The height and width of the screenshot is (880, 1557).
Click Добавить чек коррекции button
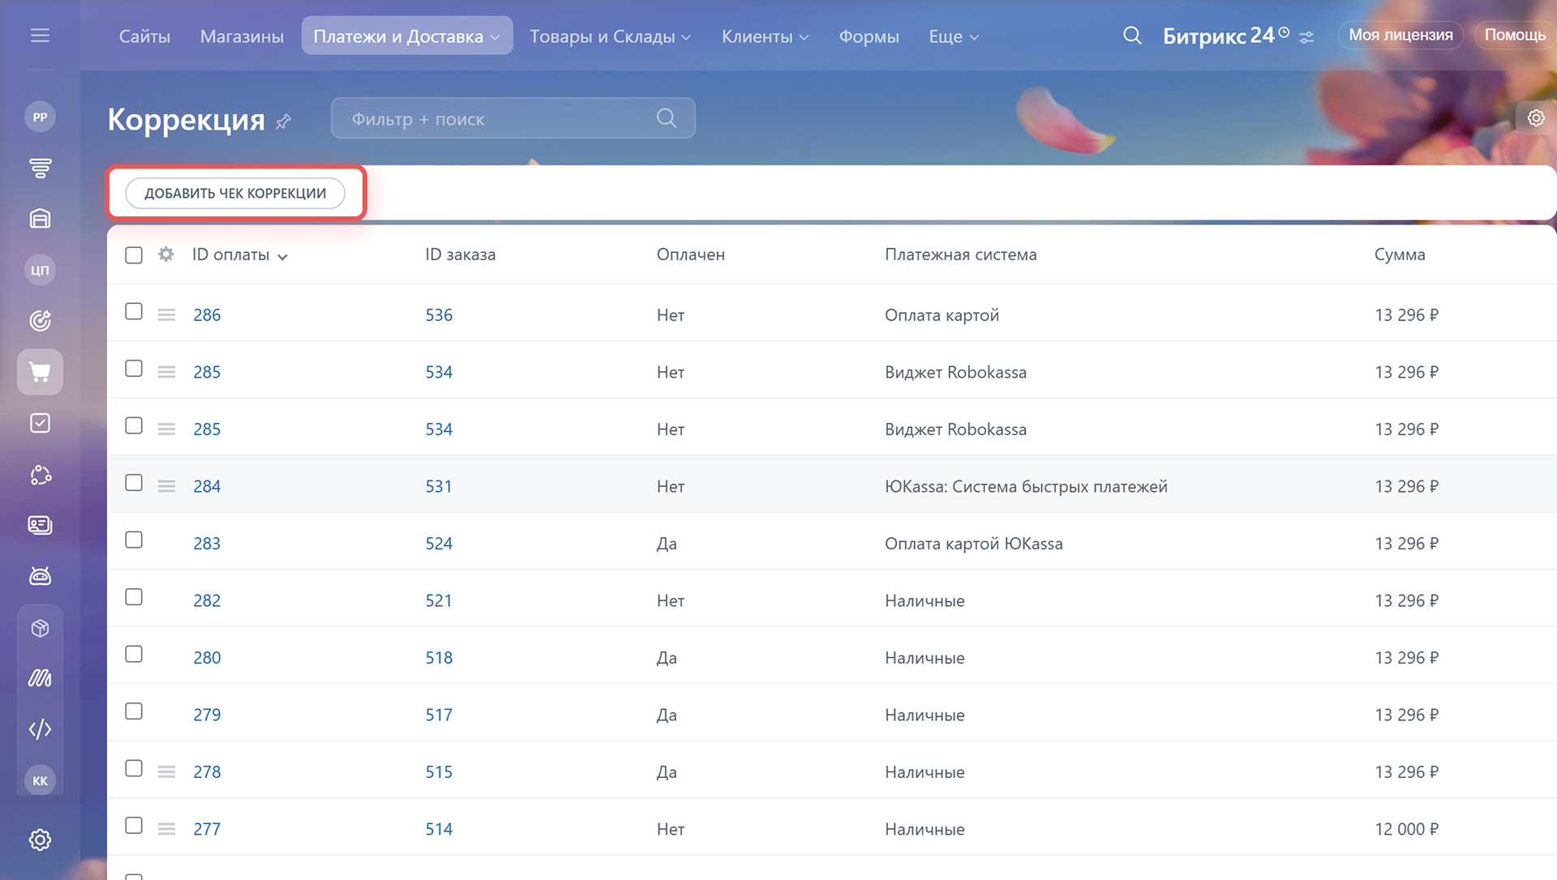pyautogui.click(x=235, y=194)
